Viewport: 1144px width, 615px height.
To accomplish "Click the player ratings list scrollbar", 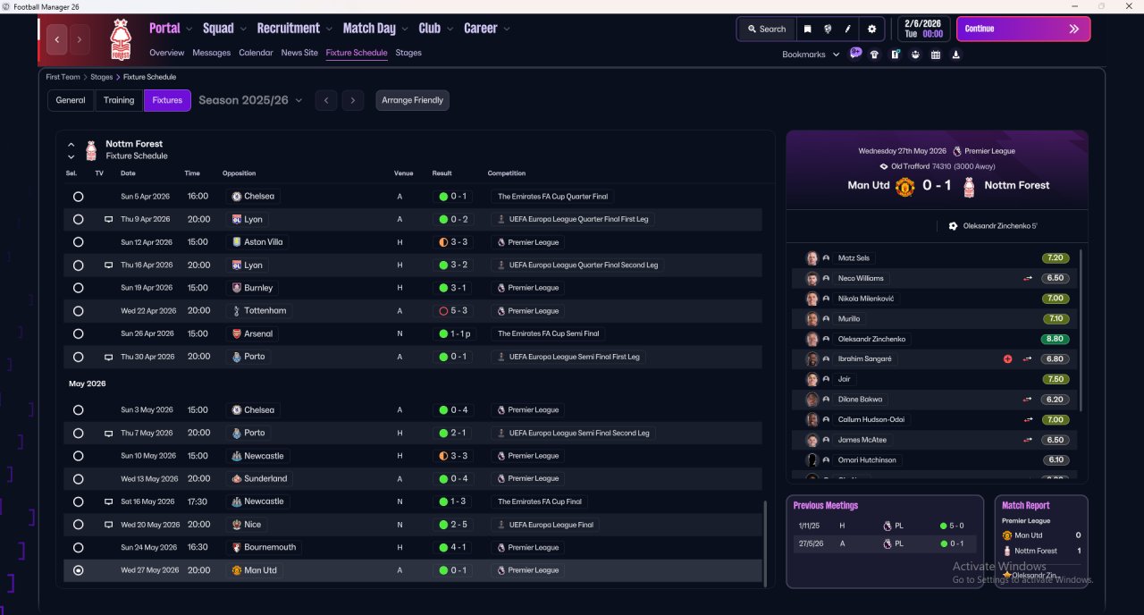I will coord(1081,331).
